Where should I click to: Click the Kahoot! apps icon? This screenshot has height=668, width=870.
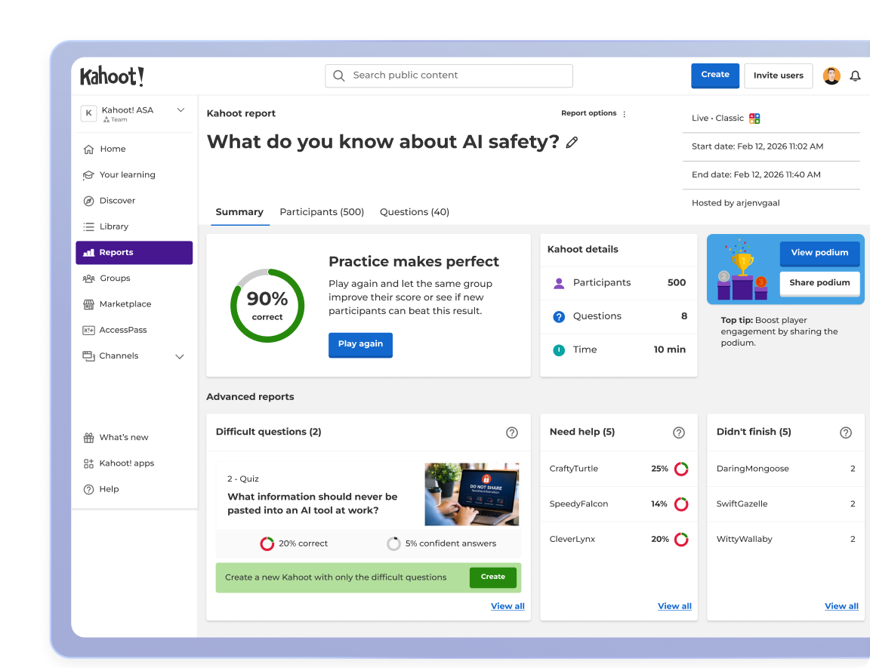(89, 463)
